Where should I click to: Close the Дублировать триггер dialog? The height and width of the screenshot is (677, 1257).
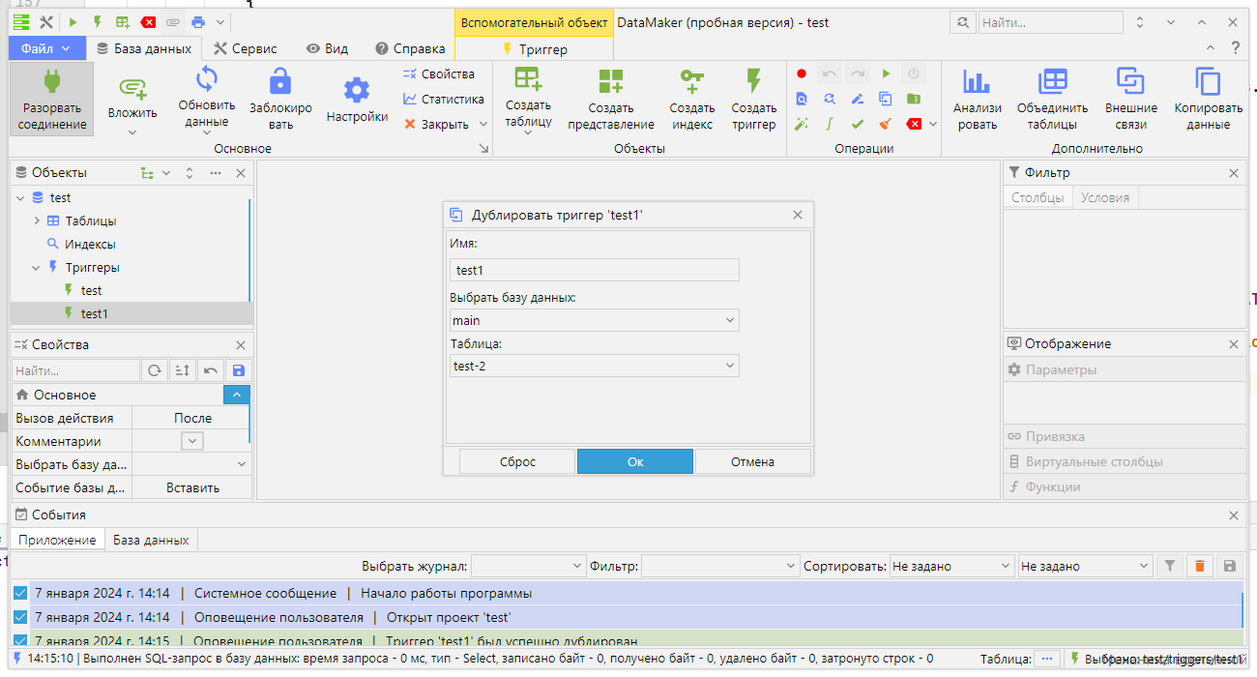(798, 215)
